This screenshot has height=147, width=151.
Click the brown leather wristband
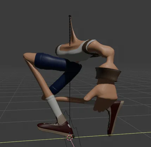click(x=108, y=74)
